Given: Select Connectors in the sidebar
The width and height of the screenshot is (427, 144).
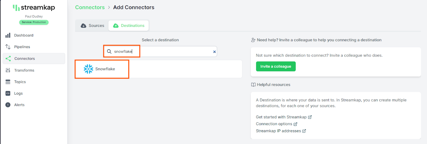Looking at the screenshot, I should (34, 58).
